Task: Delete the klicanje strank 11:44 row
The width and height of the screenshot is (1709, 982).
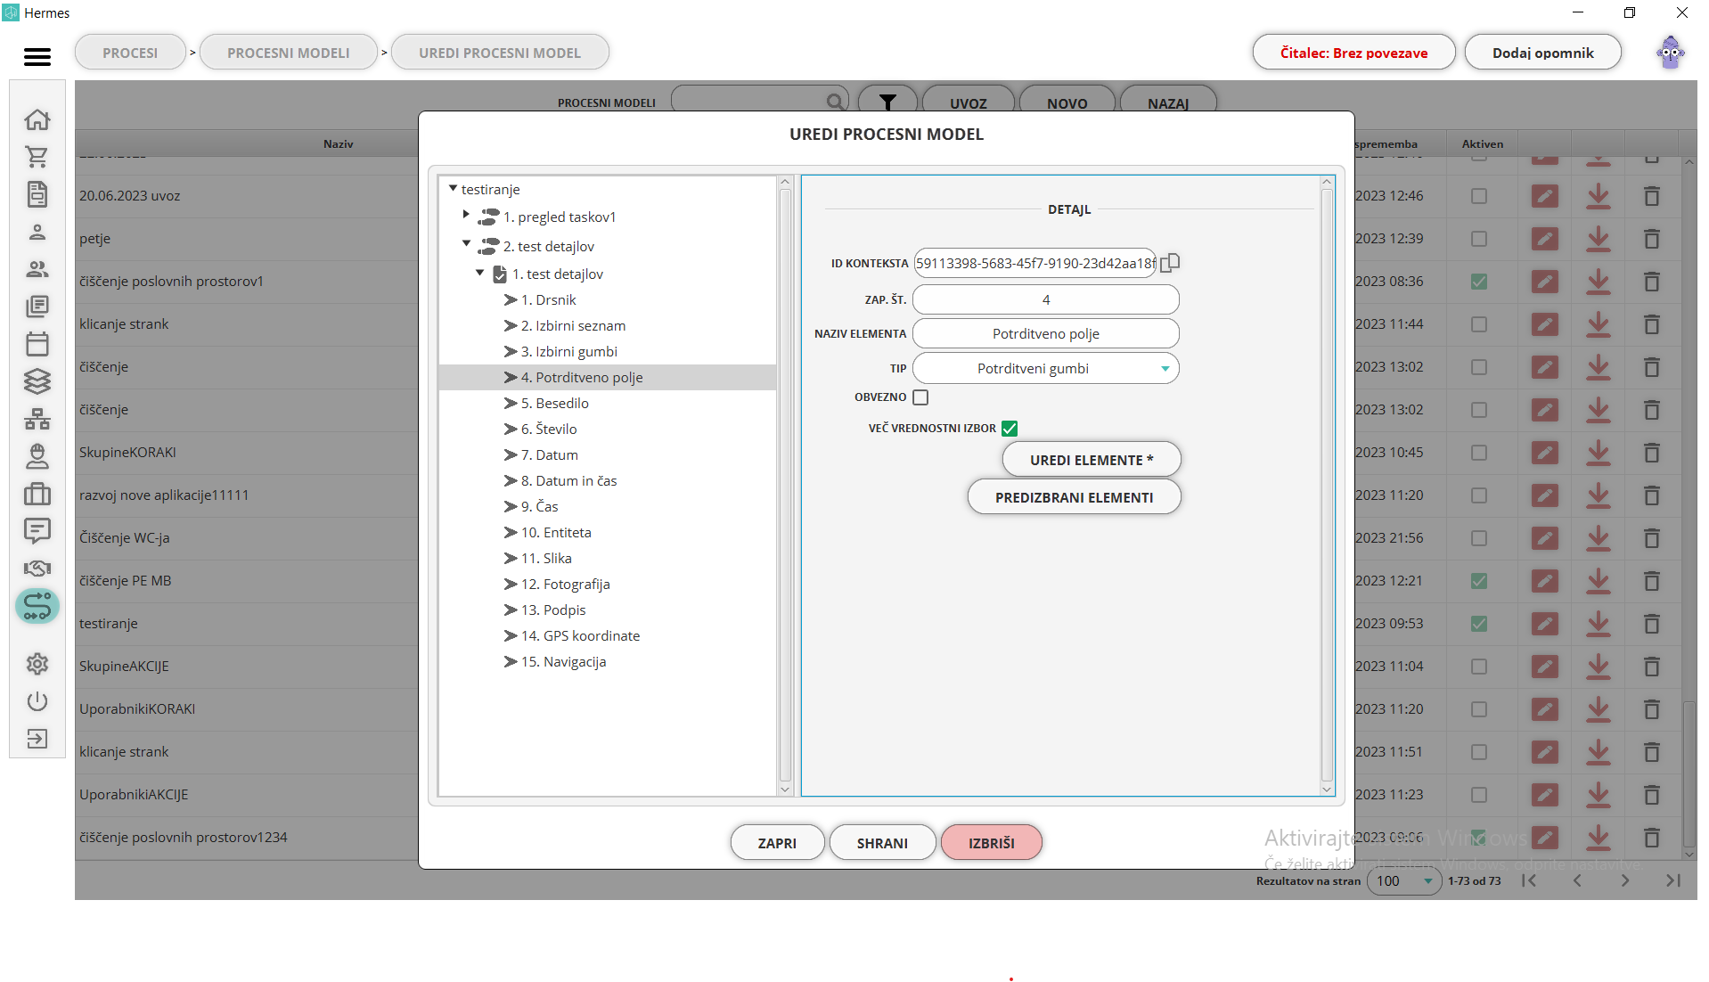Action: point(1652,324)
